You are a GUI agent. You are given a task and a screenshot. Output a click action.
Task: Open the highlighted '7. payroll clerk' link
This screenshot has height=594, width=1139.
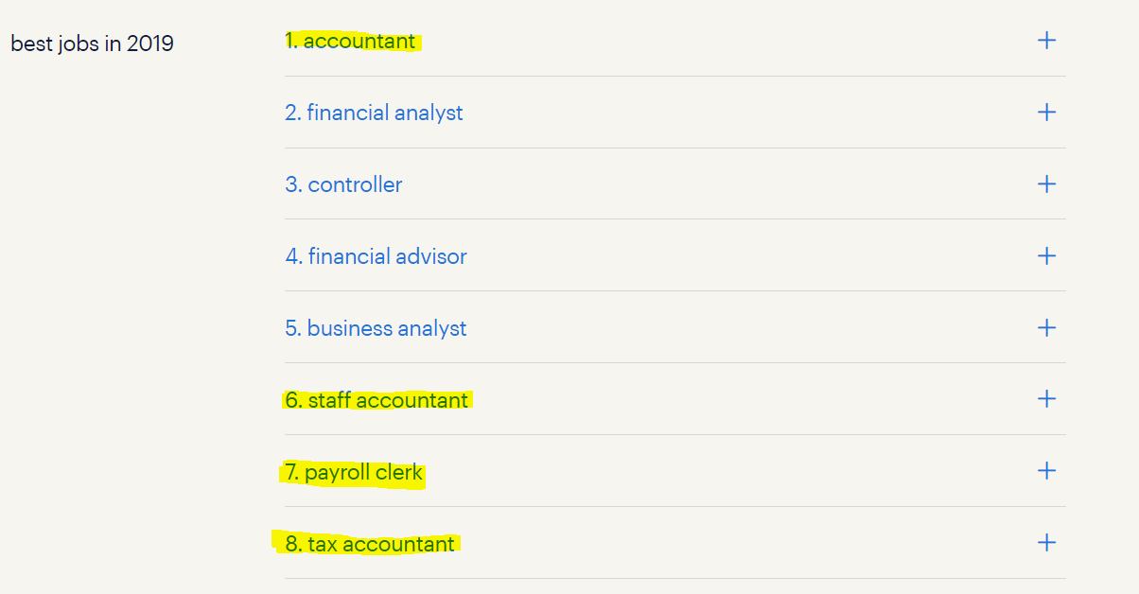354,473
